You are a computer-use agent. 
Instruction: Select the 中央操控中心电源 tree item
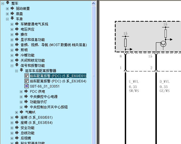click(x=44, y=96)
